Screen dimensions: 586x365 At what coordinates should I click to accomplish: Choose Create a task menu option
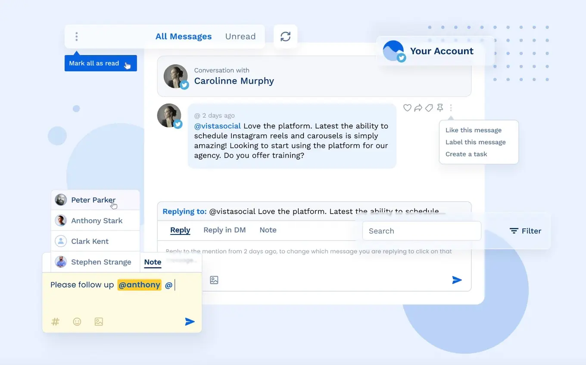point(466,154)
